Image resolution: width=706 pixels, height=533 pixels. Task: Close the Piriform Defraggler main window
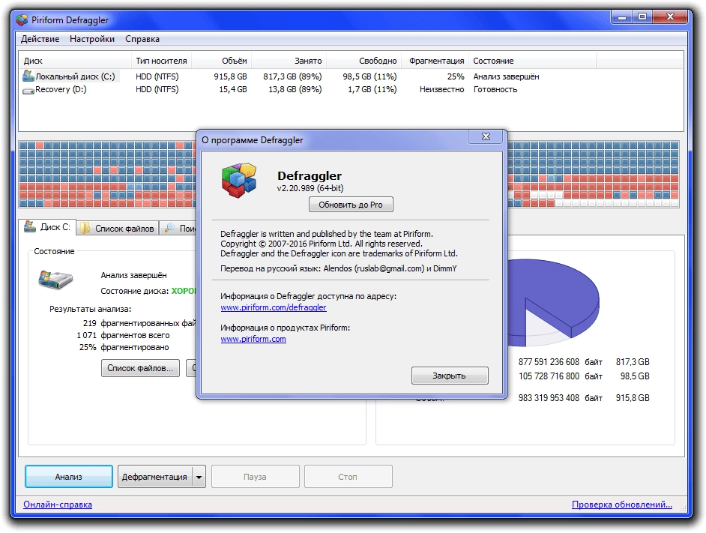(x=670, y=17)
